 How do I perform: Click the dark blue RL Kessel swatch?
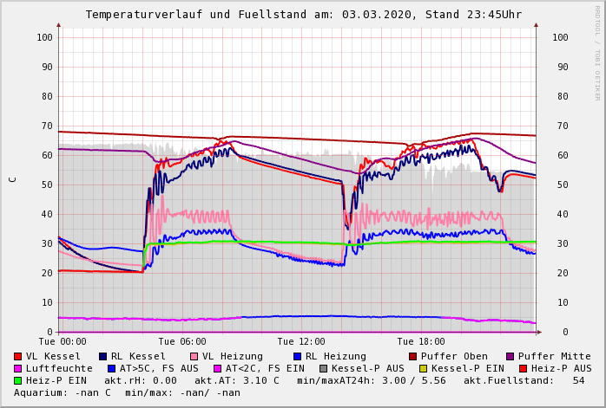[x=103, y=356]
